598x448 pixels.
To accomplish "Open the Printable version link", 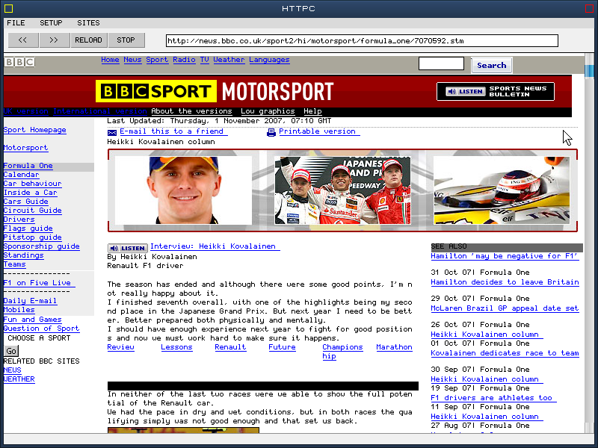I will (319, 131).
